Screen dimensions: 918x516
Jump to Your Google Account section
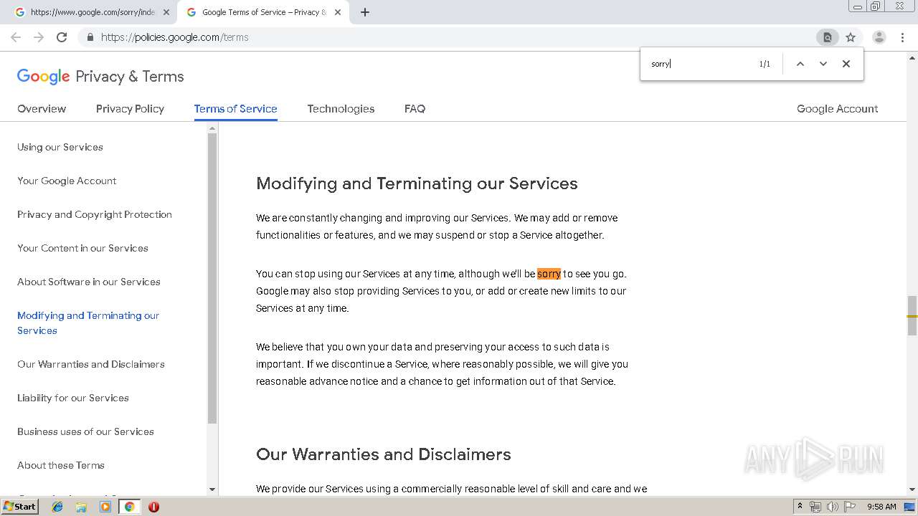pos(67,181)
